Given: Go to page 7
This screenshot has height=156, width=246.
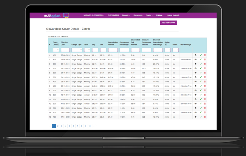Looking at the screenshot, I should coord(77,126).
